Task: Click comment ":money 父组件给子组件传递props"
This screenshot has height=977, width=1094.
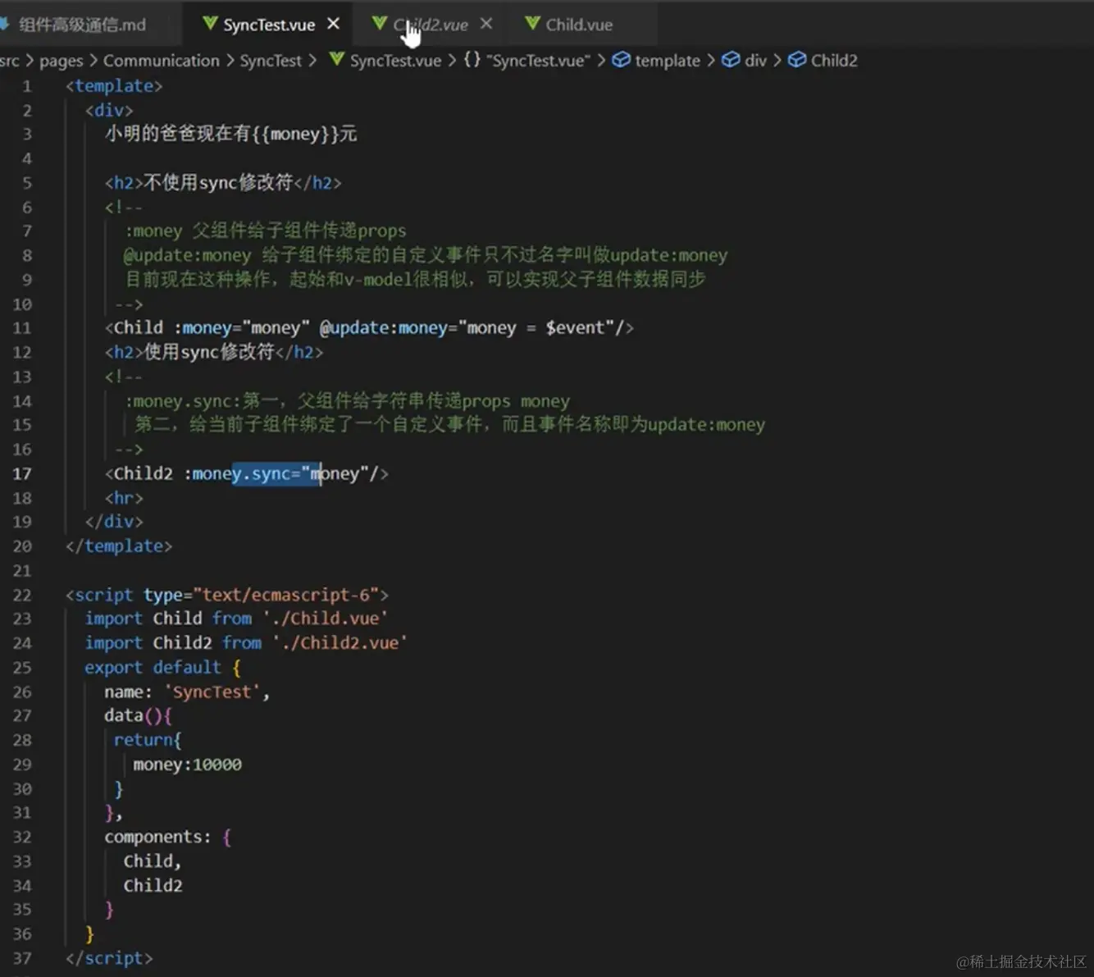Action: 266,231
